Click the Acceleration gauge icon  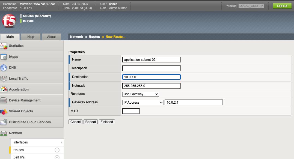tap(4, 89)
